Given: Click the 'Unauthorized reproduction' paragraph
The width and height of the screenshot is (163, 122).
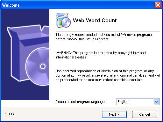Looking at the screenshot, I should click(x=108, y=75).
